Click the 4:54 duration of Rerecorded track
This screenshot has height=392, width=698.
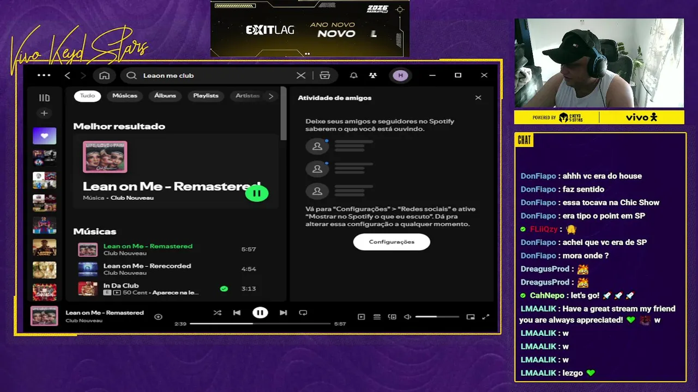point(249,269)
